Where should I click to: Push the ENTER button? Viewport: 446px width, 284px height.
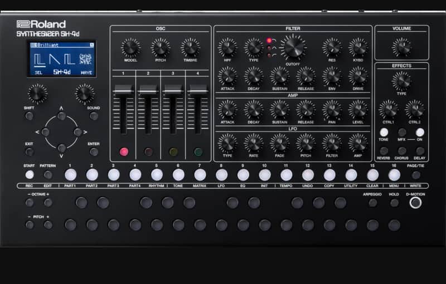(x=94, y=152)
